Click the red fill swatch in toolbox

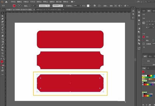pos(2,62)
